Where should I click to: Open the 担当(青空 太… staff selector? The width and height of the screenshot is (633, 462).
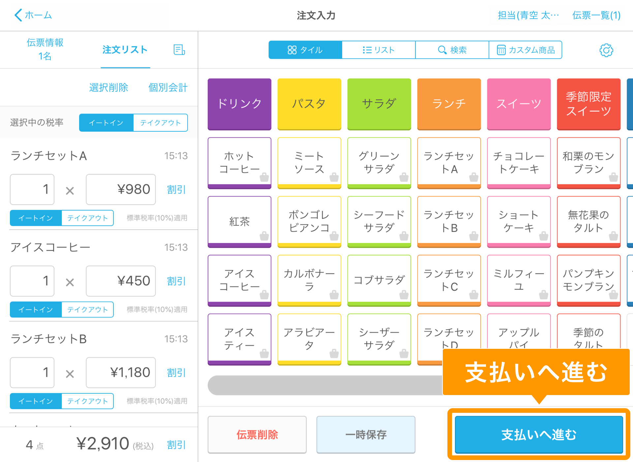tap(528, 15)
